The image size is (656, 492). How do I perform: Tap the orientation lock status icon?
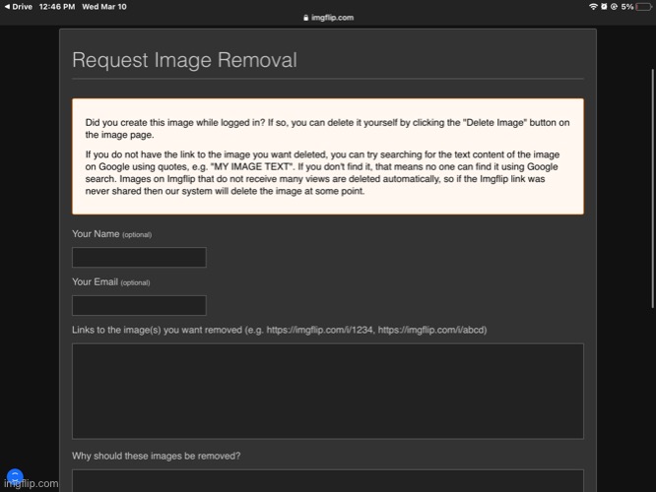614,7
